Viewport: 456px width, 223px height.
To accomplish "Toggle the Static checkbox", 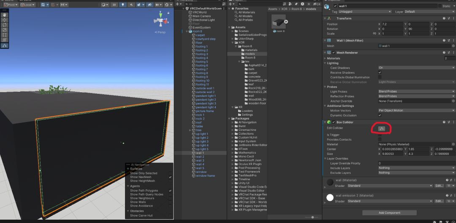I will click(440, 6).
